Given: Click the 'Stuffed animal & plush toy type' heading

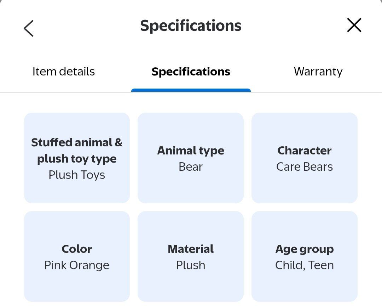Looking at the screenshot, I should (77, 151).
